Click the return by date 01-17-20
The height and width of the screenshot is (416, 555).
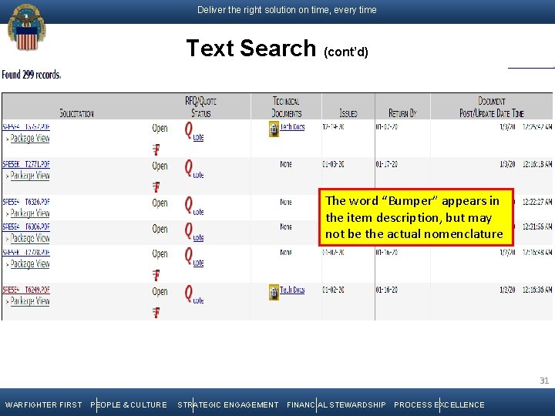pos(386,165)
